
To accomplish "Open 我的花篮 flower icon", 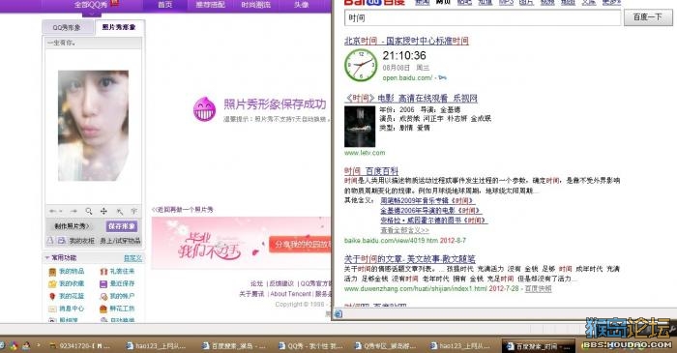I will coord(52,297).
